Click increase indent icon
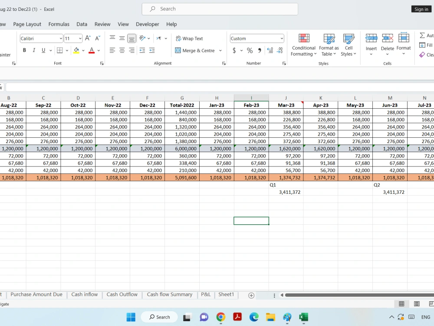Image resolution: width=434 pixels, height=326 pixels. tap(152, 50)
